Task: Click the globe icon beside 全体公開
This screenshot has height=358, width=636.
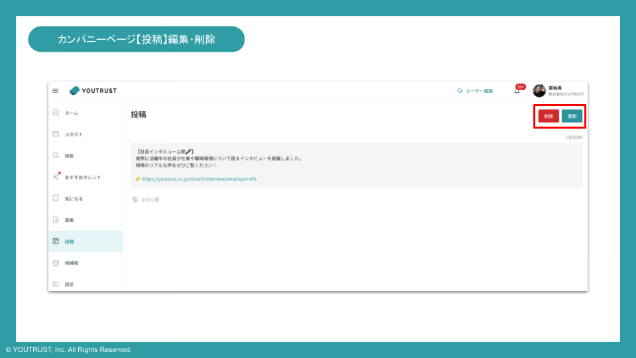Action: point(135,200)
